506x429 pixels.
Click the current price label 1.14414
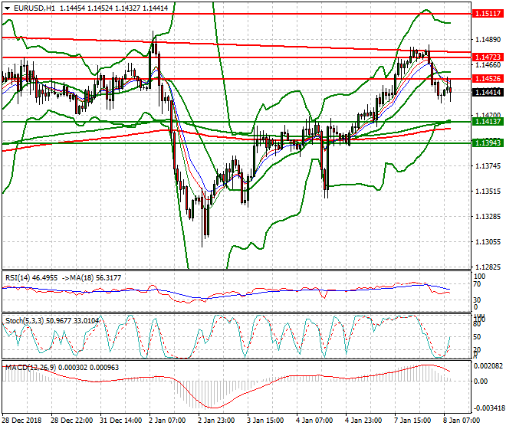[x=488, y=92]
